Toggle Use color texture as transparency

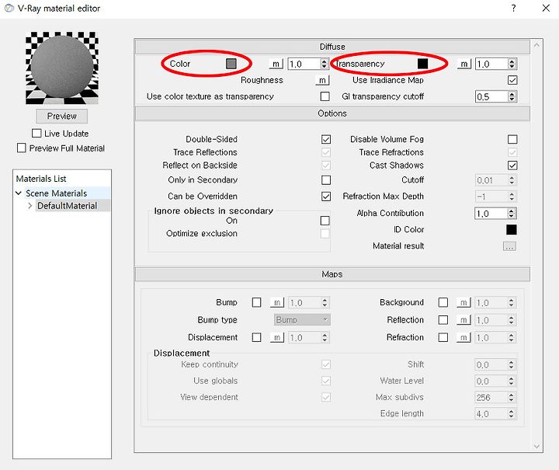pos(325,96)
